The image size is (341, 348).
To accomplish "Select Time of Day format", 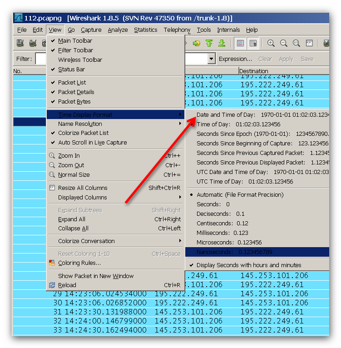I will [257, 124].
